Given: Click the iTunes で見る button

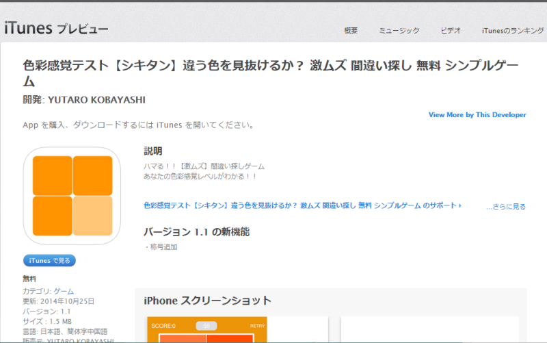Looking at the screenshot, I should [x=49, y=261].
